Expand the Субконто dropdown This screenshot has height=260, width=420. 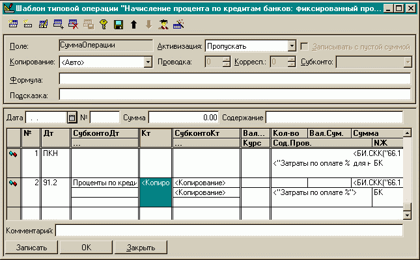pos(408,62)
